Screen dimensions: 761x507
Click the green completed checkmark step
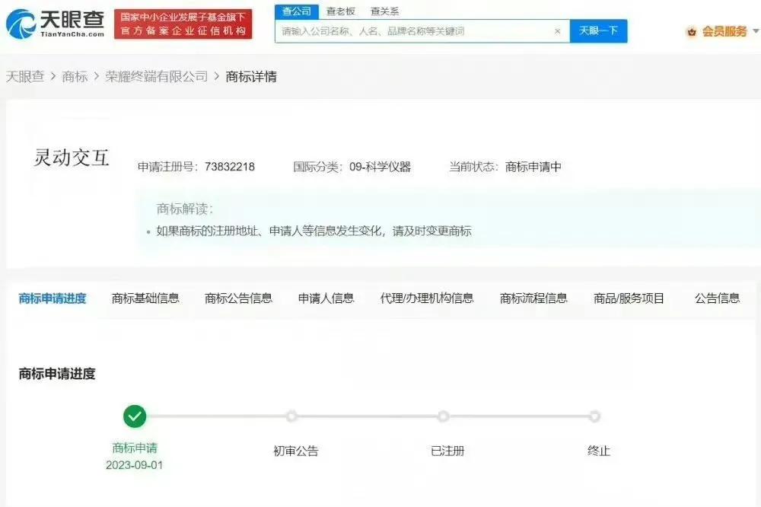click(135, 416)
